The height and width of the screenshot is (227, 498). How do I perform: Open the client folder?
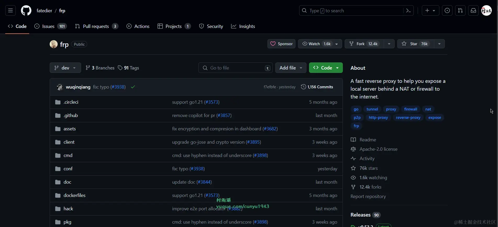pos(69,142)
